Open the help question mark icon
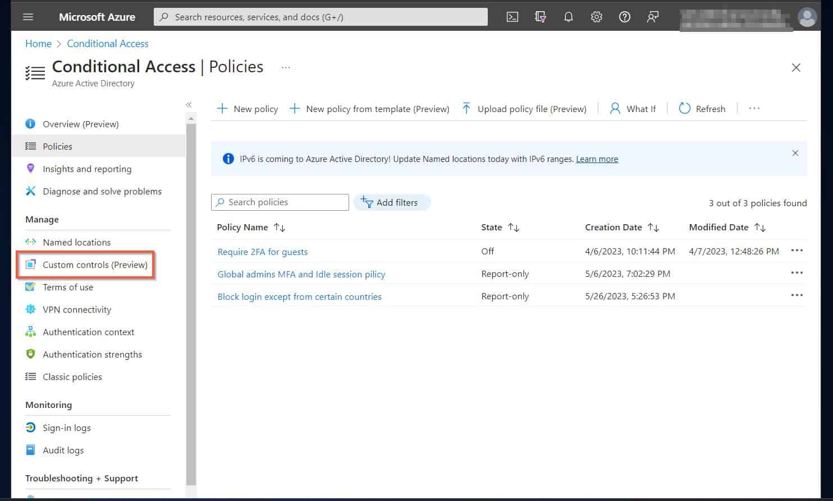This screenshot has height=501, width=833. (624, 17)
